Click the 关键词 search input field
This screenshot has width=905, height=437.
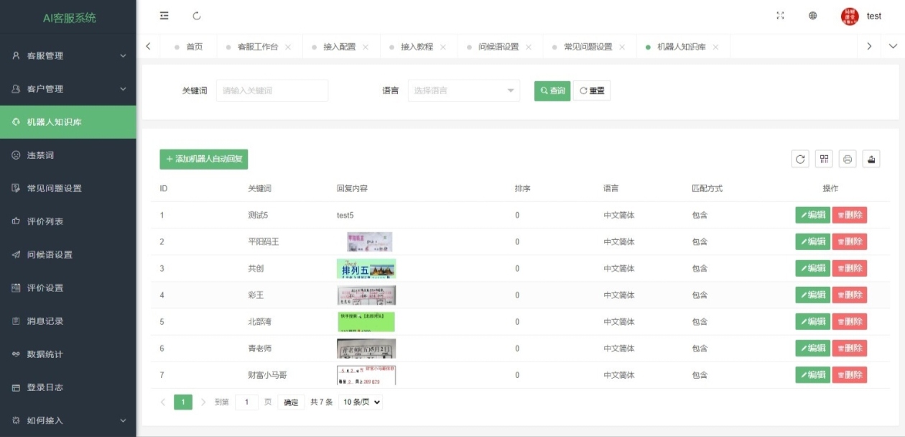pyautogui.click(x=272, y=91)
